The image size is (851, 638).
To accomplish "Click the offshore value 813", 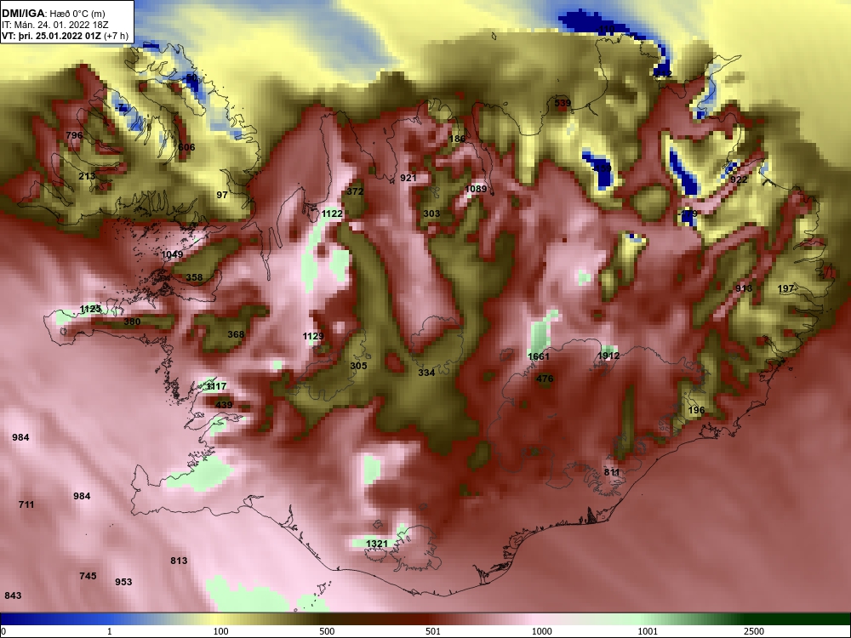I will [179, 561].
